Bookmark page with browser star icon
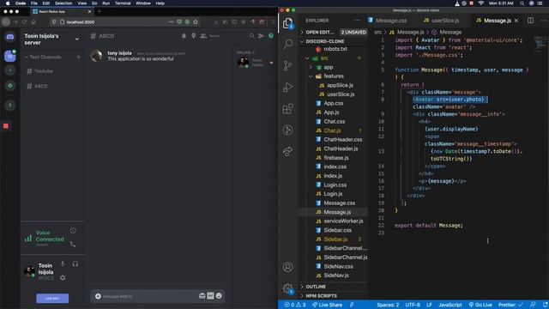Image resolution: width=549 pixels, height=309 pixels. click(196, 21)
